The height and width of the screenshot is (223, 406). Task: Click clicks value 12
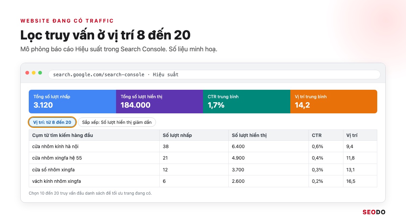point(165,170)
